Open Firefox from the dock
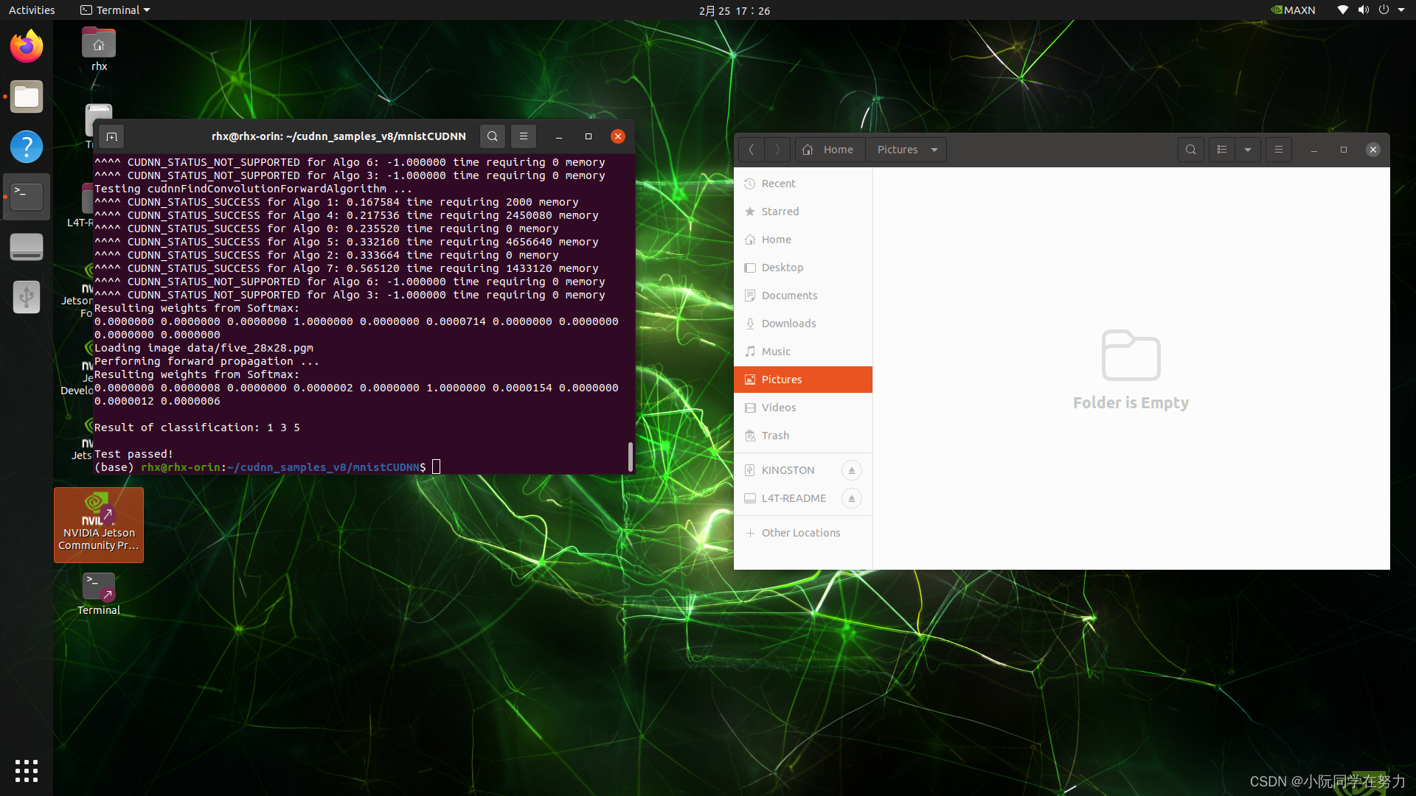 pyautogui.click(x=27, y=46)
